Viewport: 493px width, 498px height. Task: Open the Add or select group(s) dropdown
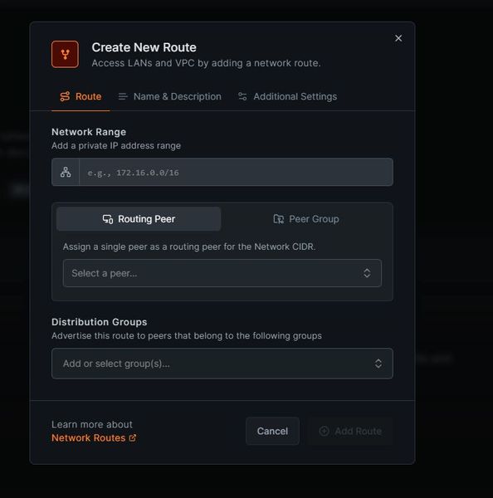click(222, 364)
